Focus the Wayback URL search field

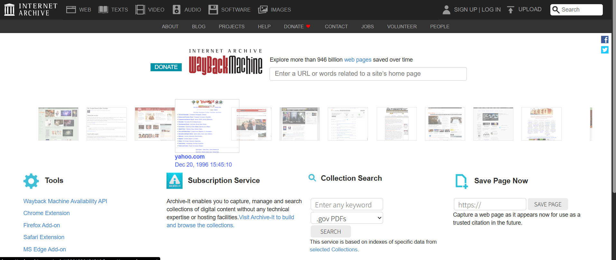[x=368, y=74]
